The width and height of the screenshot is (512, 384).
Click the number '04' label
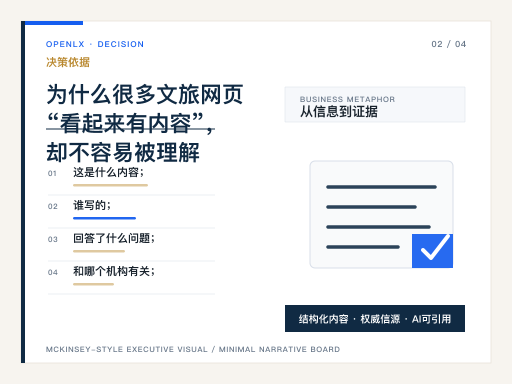point(52,272)
